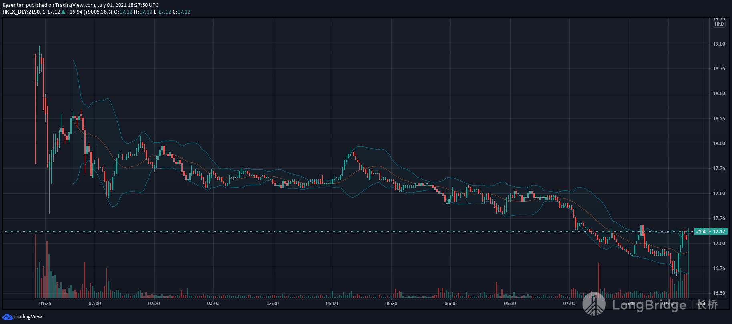Click the H:17.12 high value
732x324 pixels.
click(143, 12)
